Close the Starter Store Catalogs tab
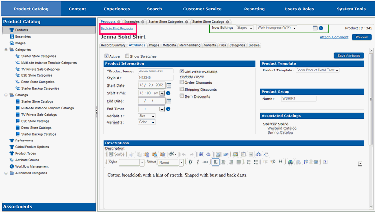This screenshot has width=375, height=212. pos(227,22)
